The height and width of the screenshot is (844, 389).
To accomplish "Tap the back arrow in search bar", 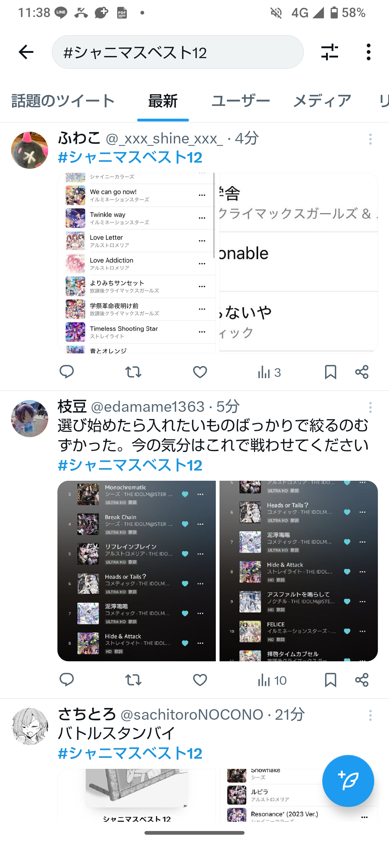I will pyautogui.click(x=26, y=52).
